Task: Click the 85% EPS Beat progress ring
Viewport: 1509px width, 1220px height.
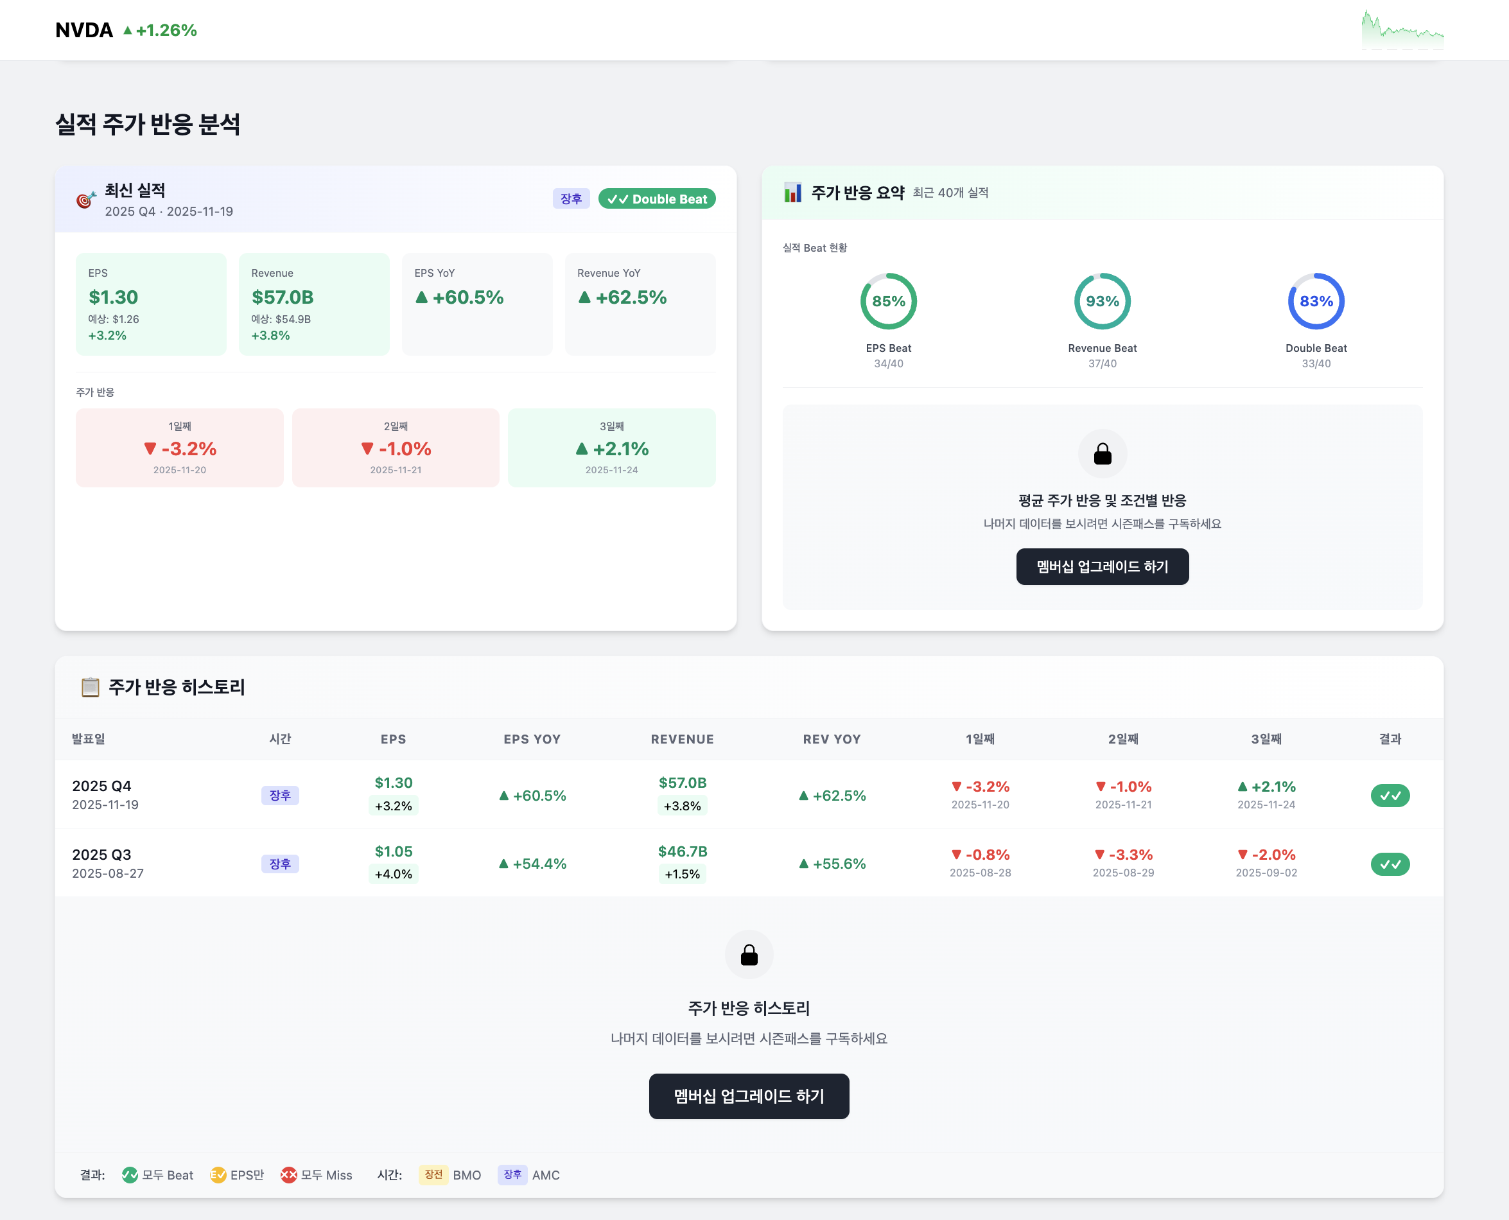Action: pyautogui.click(x=889, y=302)
